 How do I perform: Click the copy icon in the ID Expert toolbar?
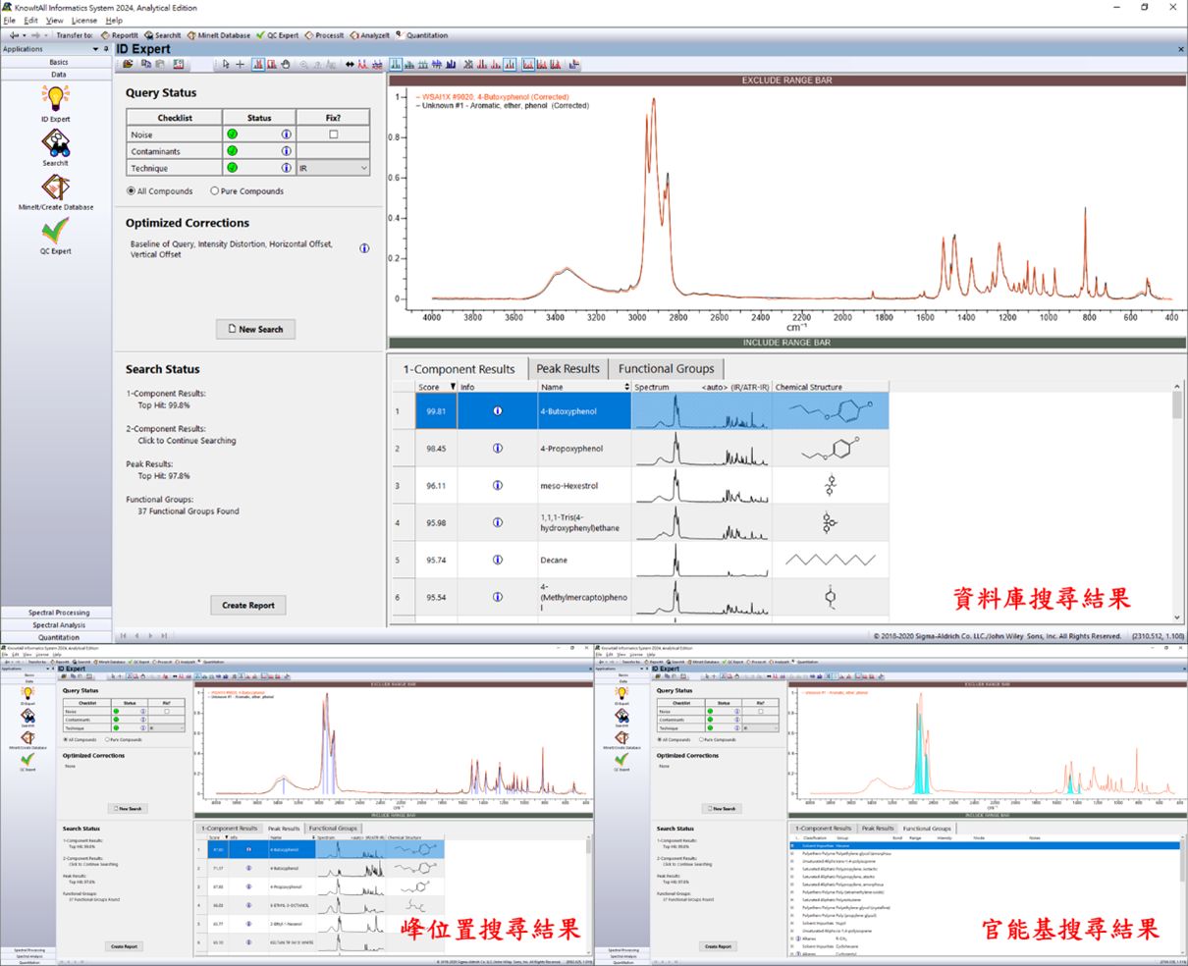click(145, 65)
